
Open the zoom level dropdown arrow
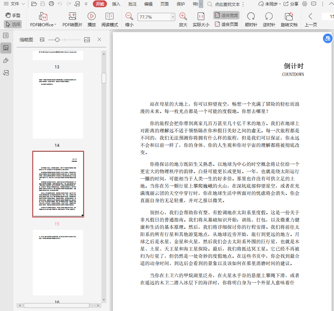(173, 17)
